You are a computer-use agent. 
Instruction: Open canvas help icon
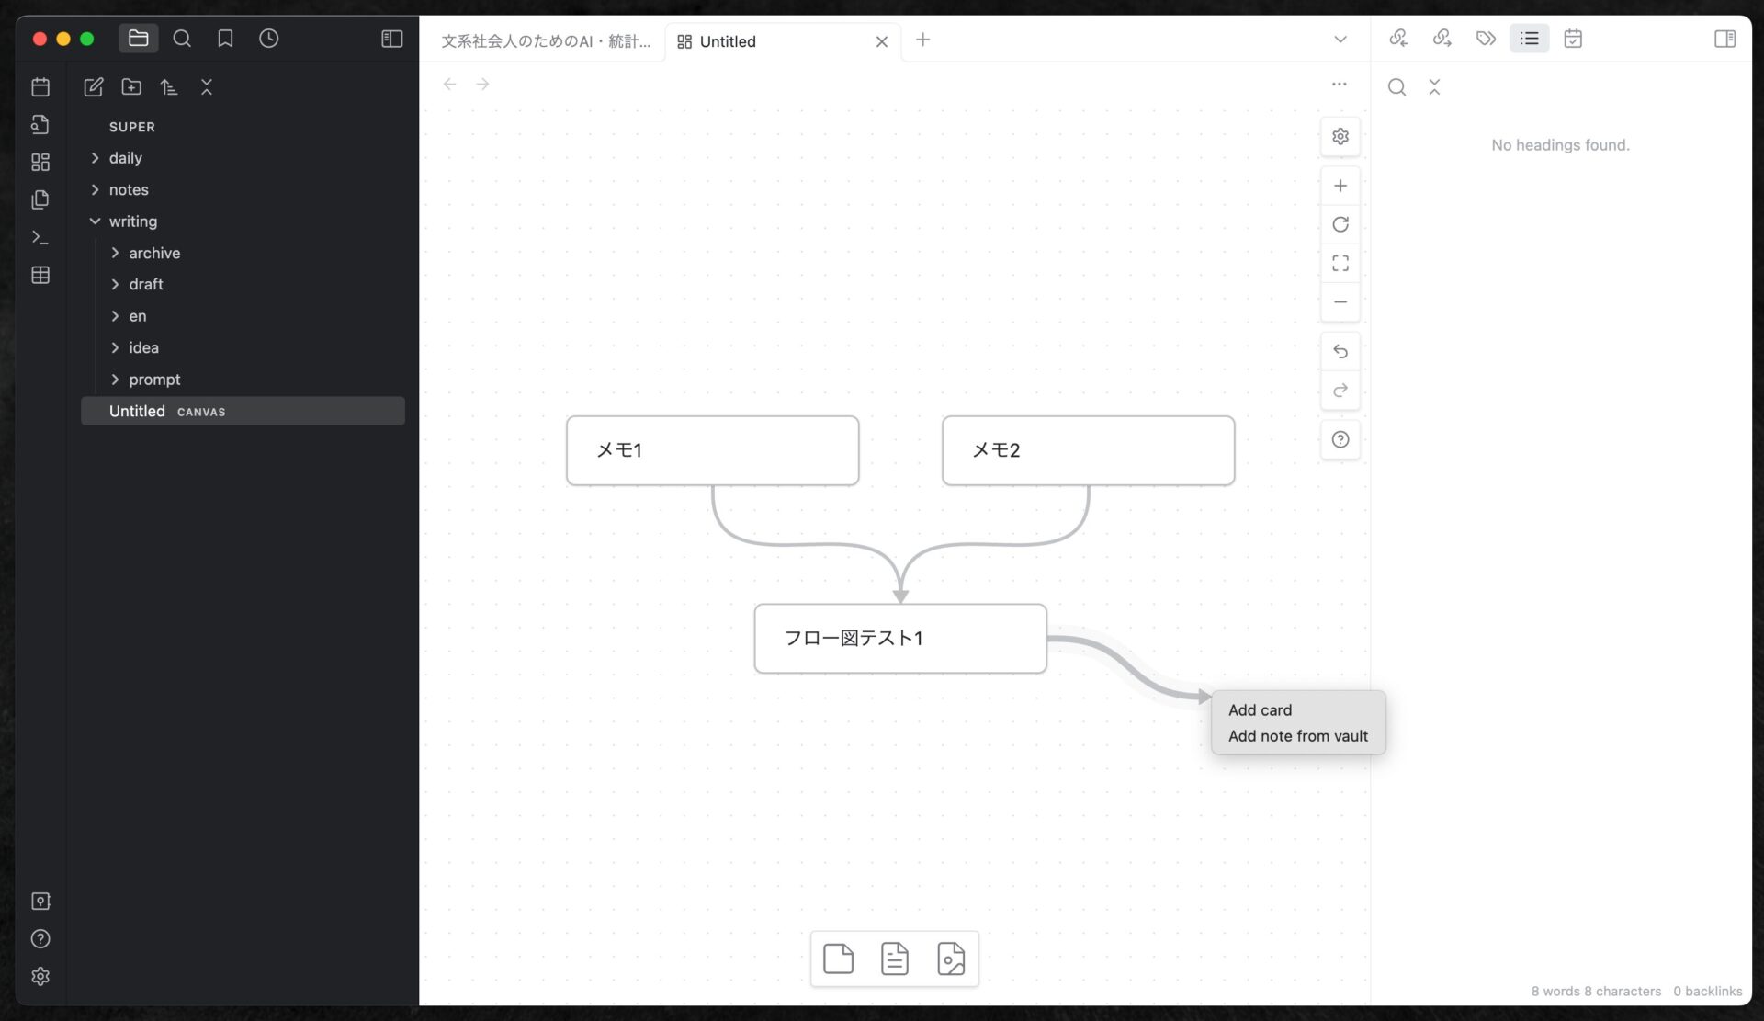pos(1340,439)
